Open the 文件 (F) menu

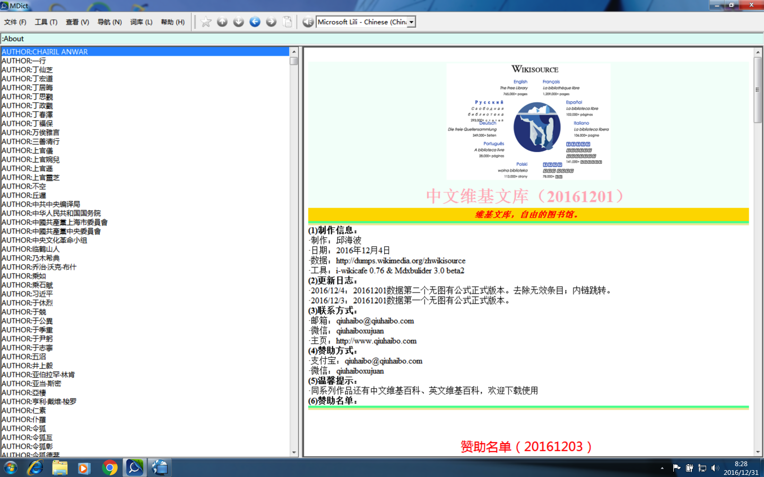click(15, 22)
